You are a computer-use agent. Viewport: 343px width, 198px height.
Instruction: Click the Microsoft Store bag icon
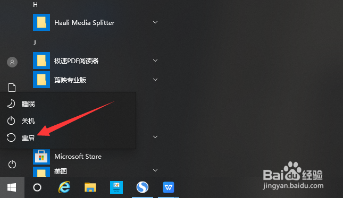pos(41,157)
